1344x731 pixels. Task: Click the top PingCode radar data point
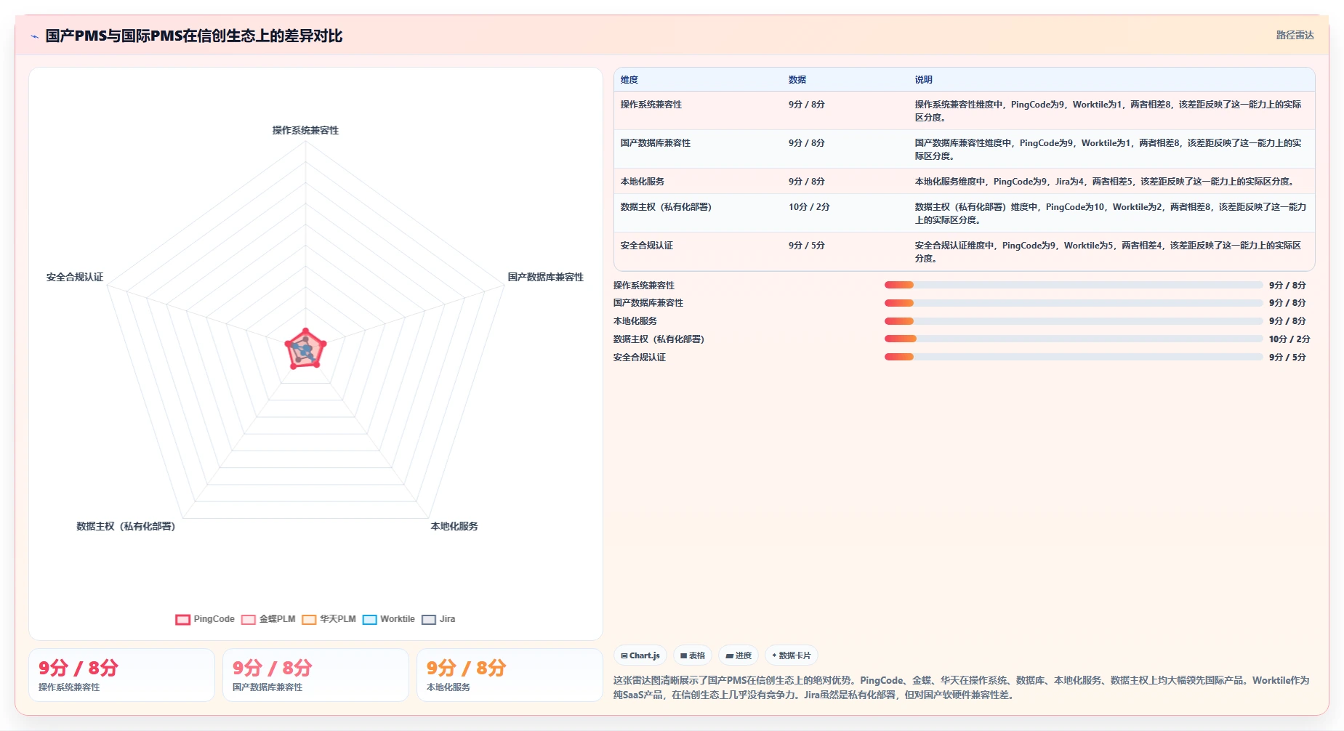click(305, 331)
